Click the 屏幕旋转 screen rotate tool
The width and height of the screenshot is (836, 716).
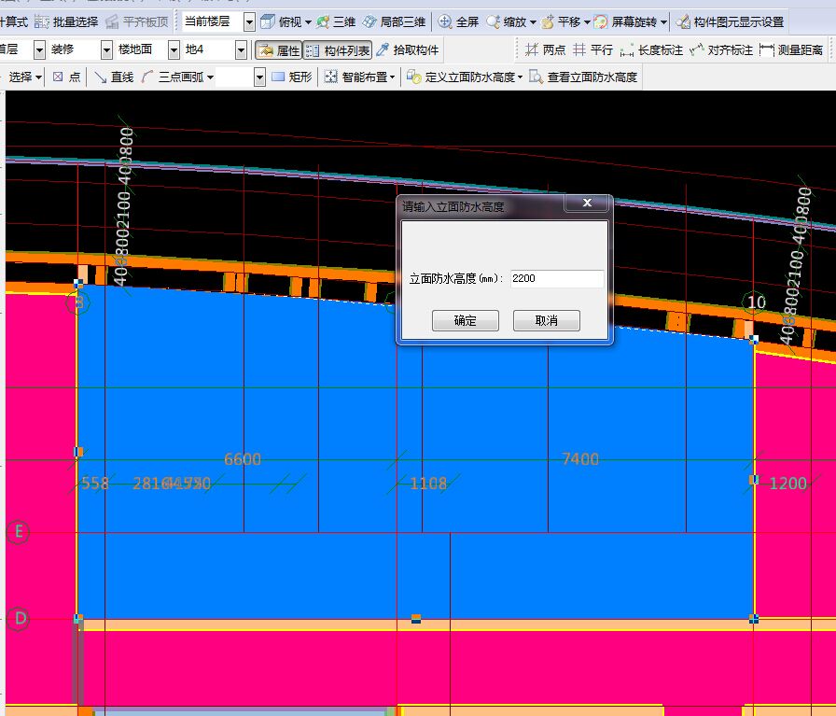626,21
